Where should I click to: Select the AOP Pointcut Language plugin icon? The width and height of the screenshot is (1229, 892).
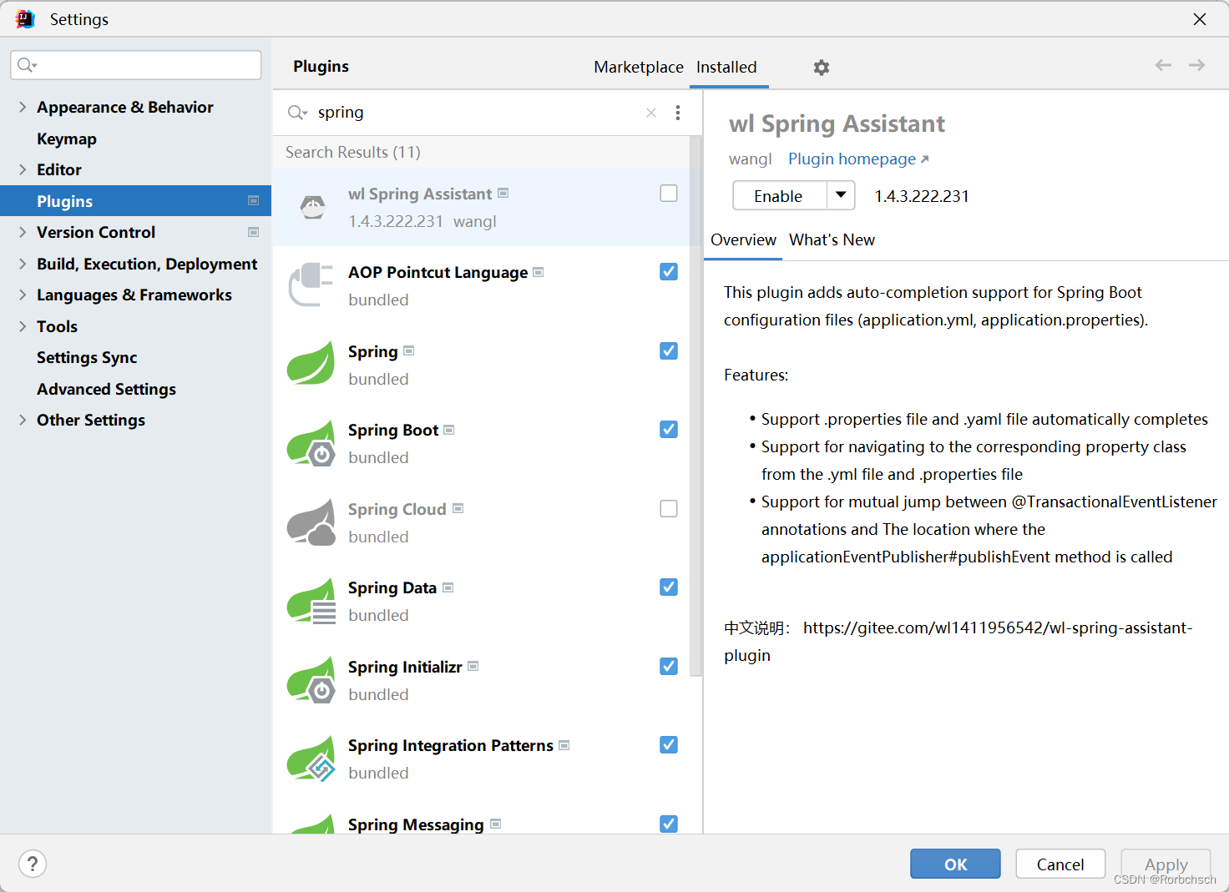coord(311,285)
